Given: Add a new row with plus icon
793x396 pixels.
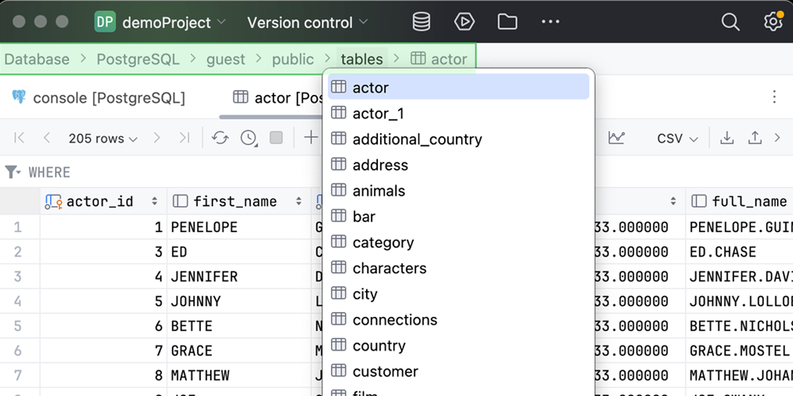Looking at the screenshot, I should pos(311,138).
